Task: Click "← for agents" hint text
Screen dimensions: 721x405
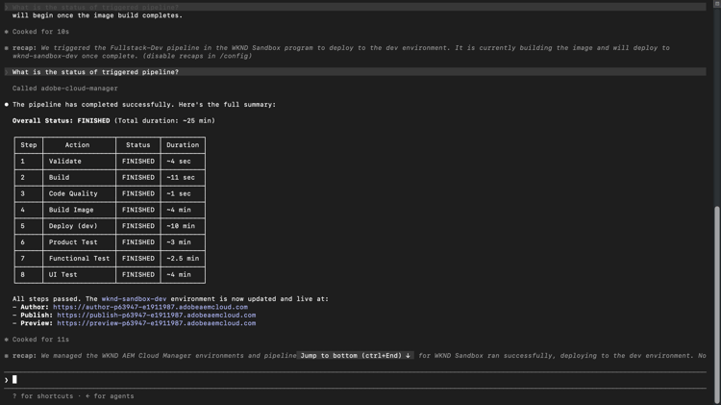Action: [x=110, y=395]
